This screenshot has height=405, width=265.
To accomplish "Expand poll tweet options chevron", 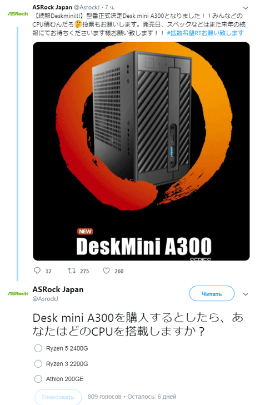I will pos(246,294).
